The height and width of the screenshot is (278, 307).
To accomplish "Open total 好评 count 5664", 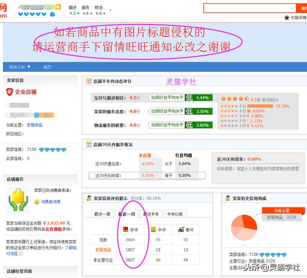I will pos(130,240).
